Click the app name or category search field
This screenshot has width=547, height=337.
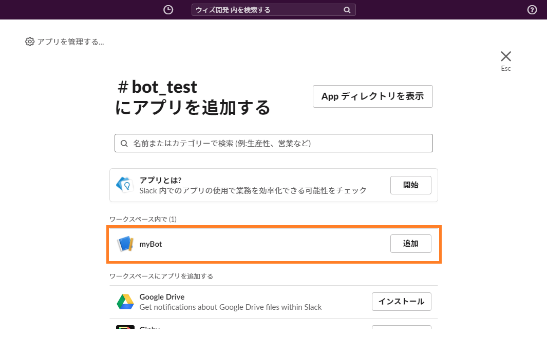[272, 143]
